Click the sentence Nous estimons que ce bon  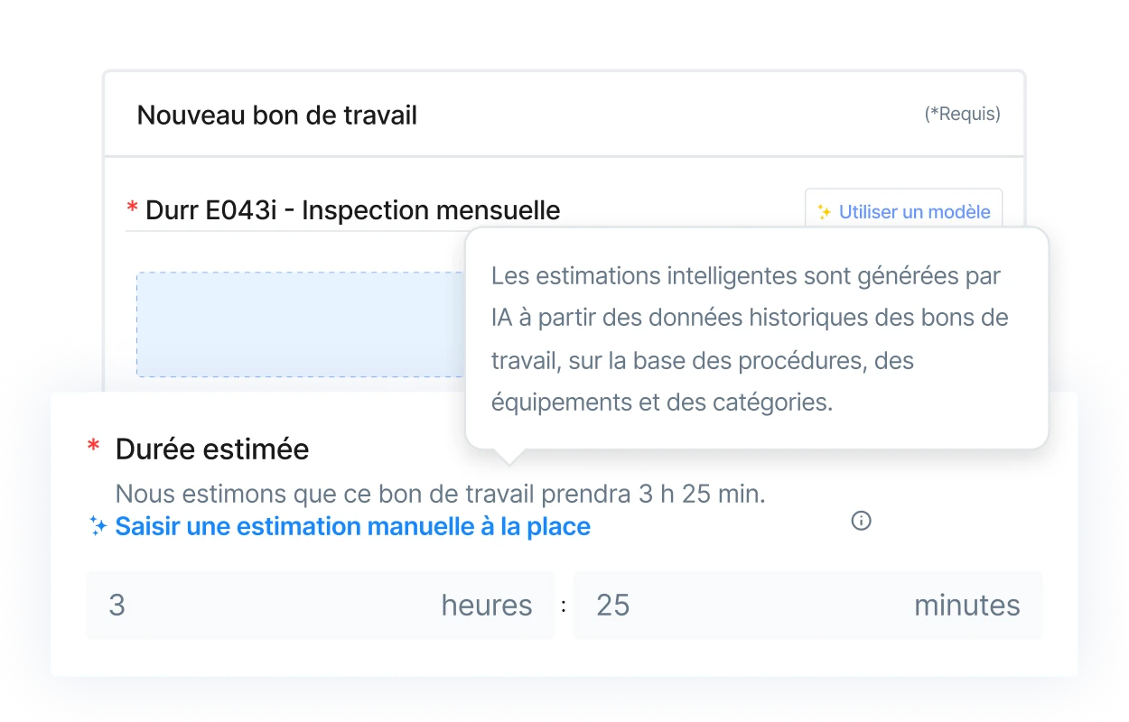click(x=441, y=495)
